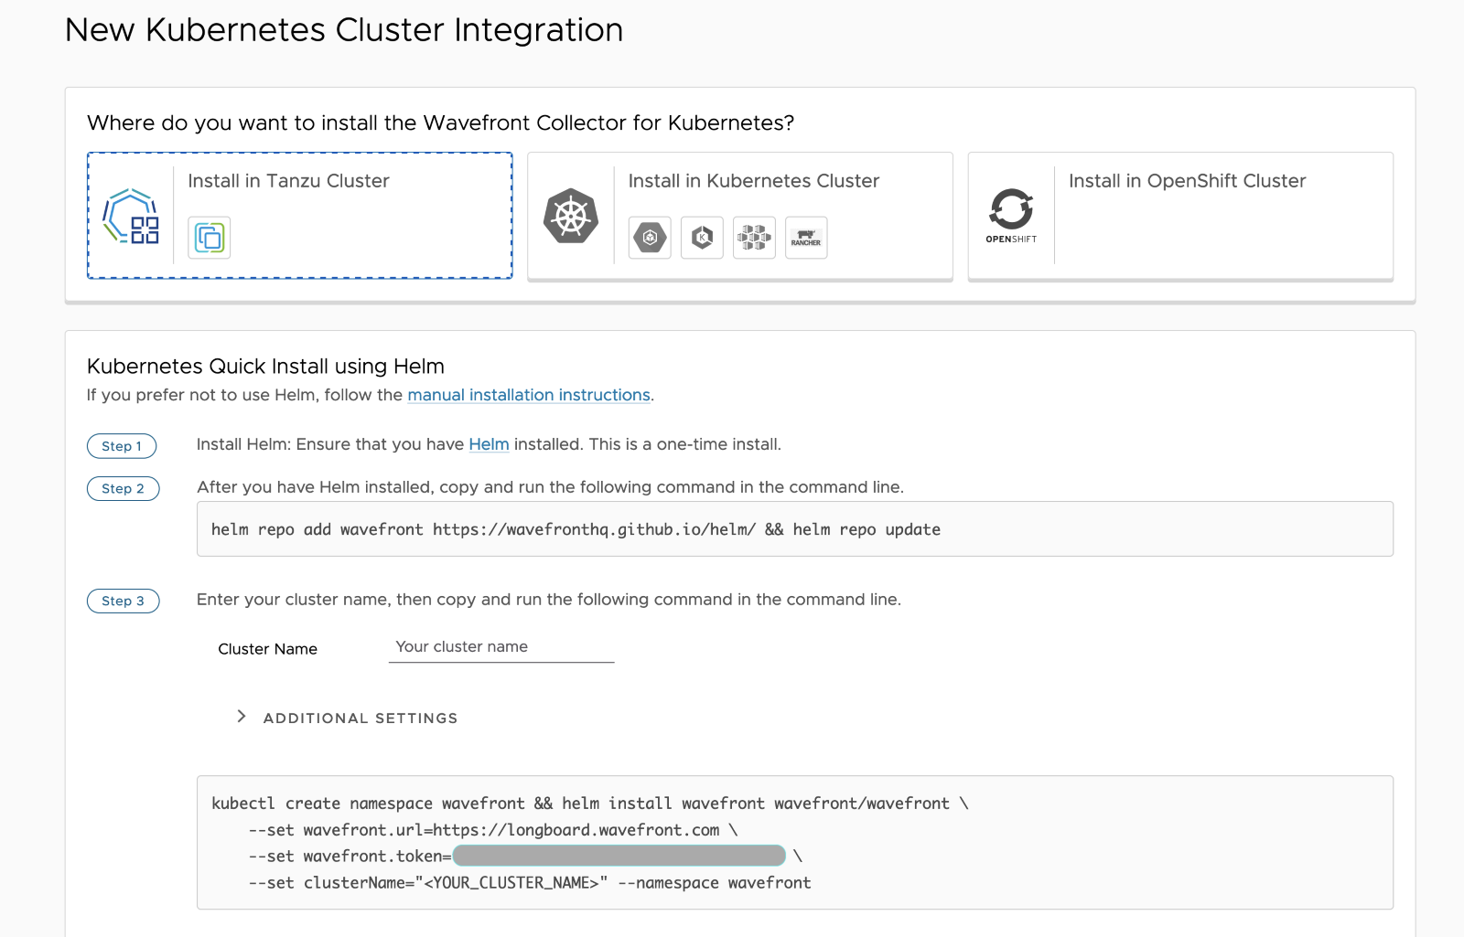Click the Rancher logo icon
The height and width of the screenshot is (937, 1464).
(x=806, y=238)
